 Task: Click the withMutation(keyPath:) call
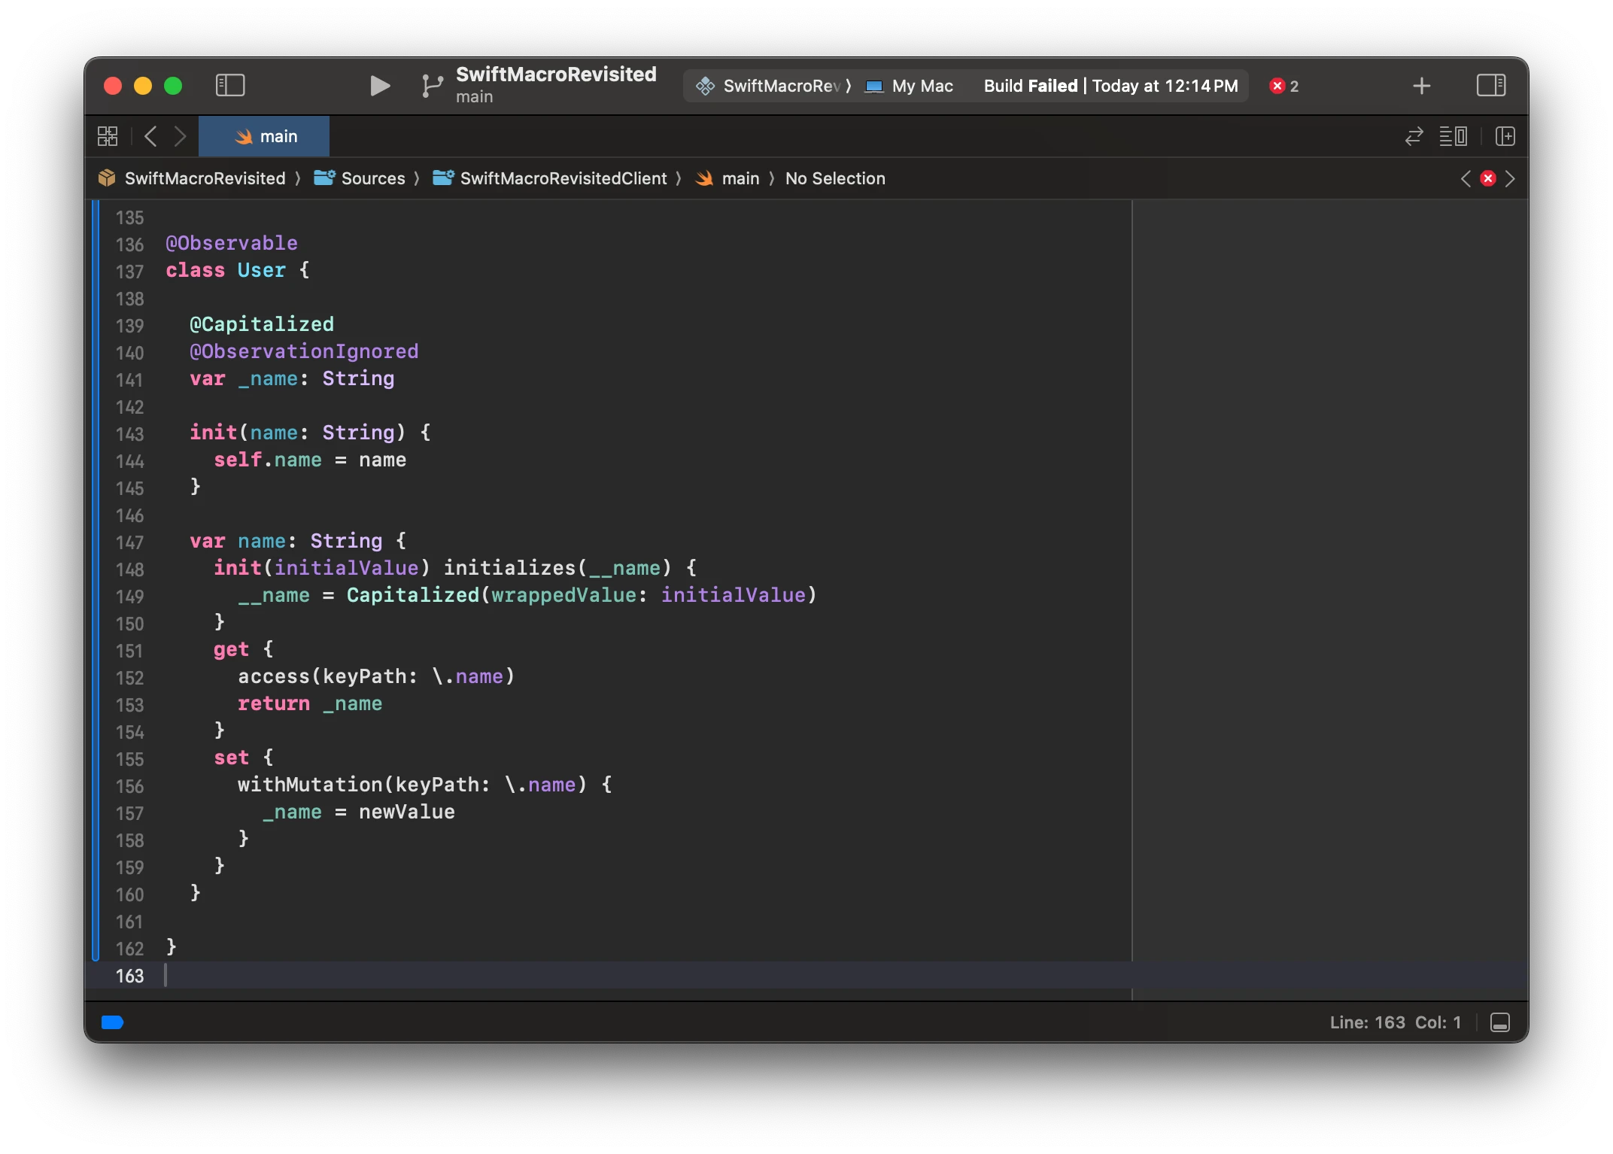point(412,785)
